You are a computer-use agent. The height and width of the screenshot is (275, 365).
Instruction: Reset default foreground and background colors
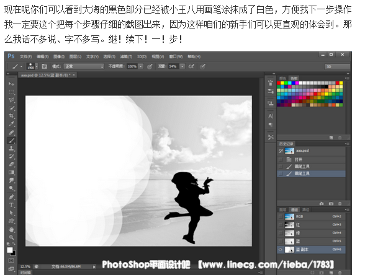coord(9,244)
